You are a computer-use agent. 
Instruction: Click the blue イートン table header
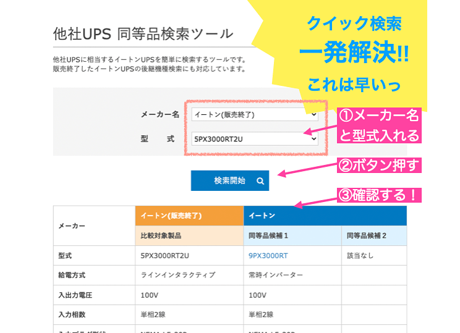(325, 216)
